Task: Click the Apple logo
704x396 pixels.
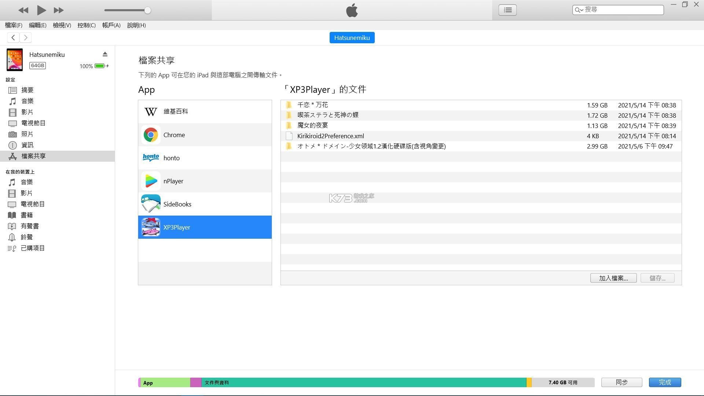Action: 352,10
